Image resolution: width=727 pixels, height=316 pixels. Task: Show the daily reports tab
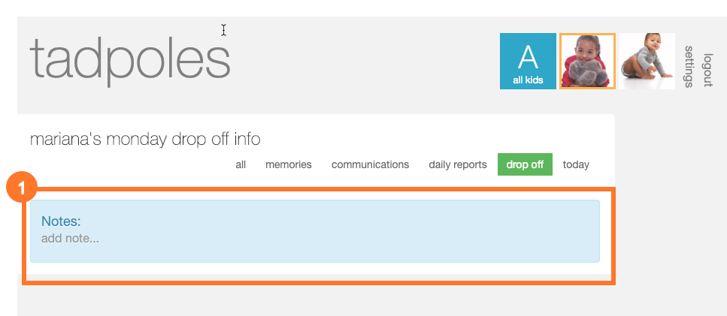coord(458,164)
